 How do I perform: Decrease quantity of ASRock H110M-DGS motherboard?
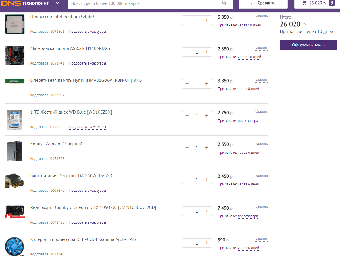tap(187, 52)
